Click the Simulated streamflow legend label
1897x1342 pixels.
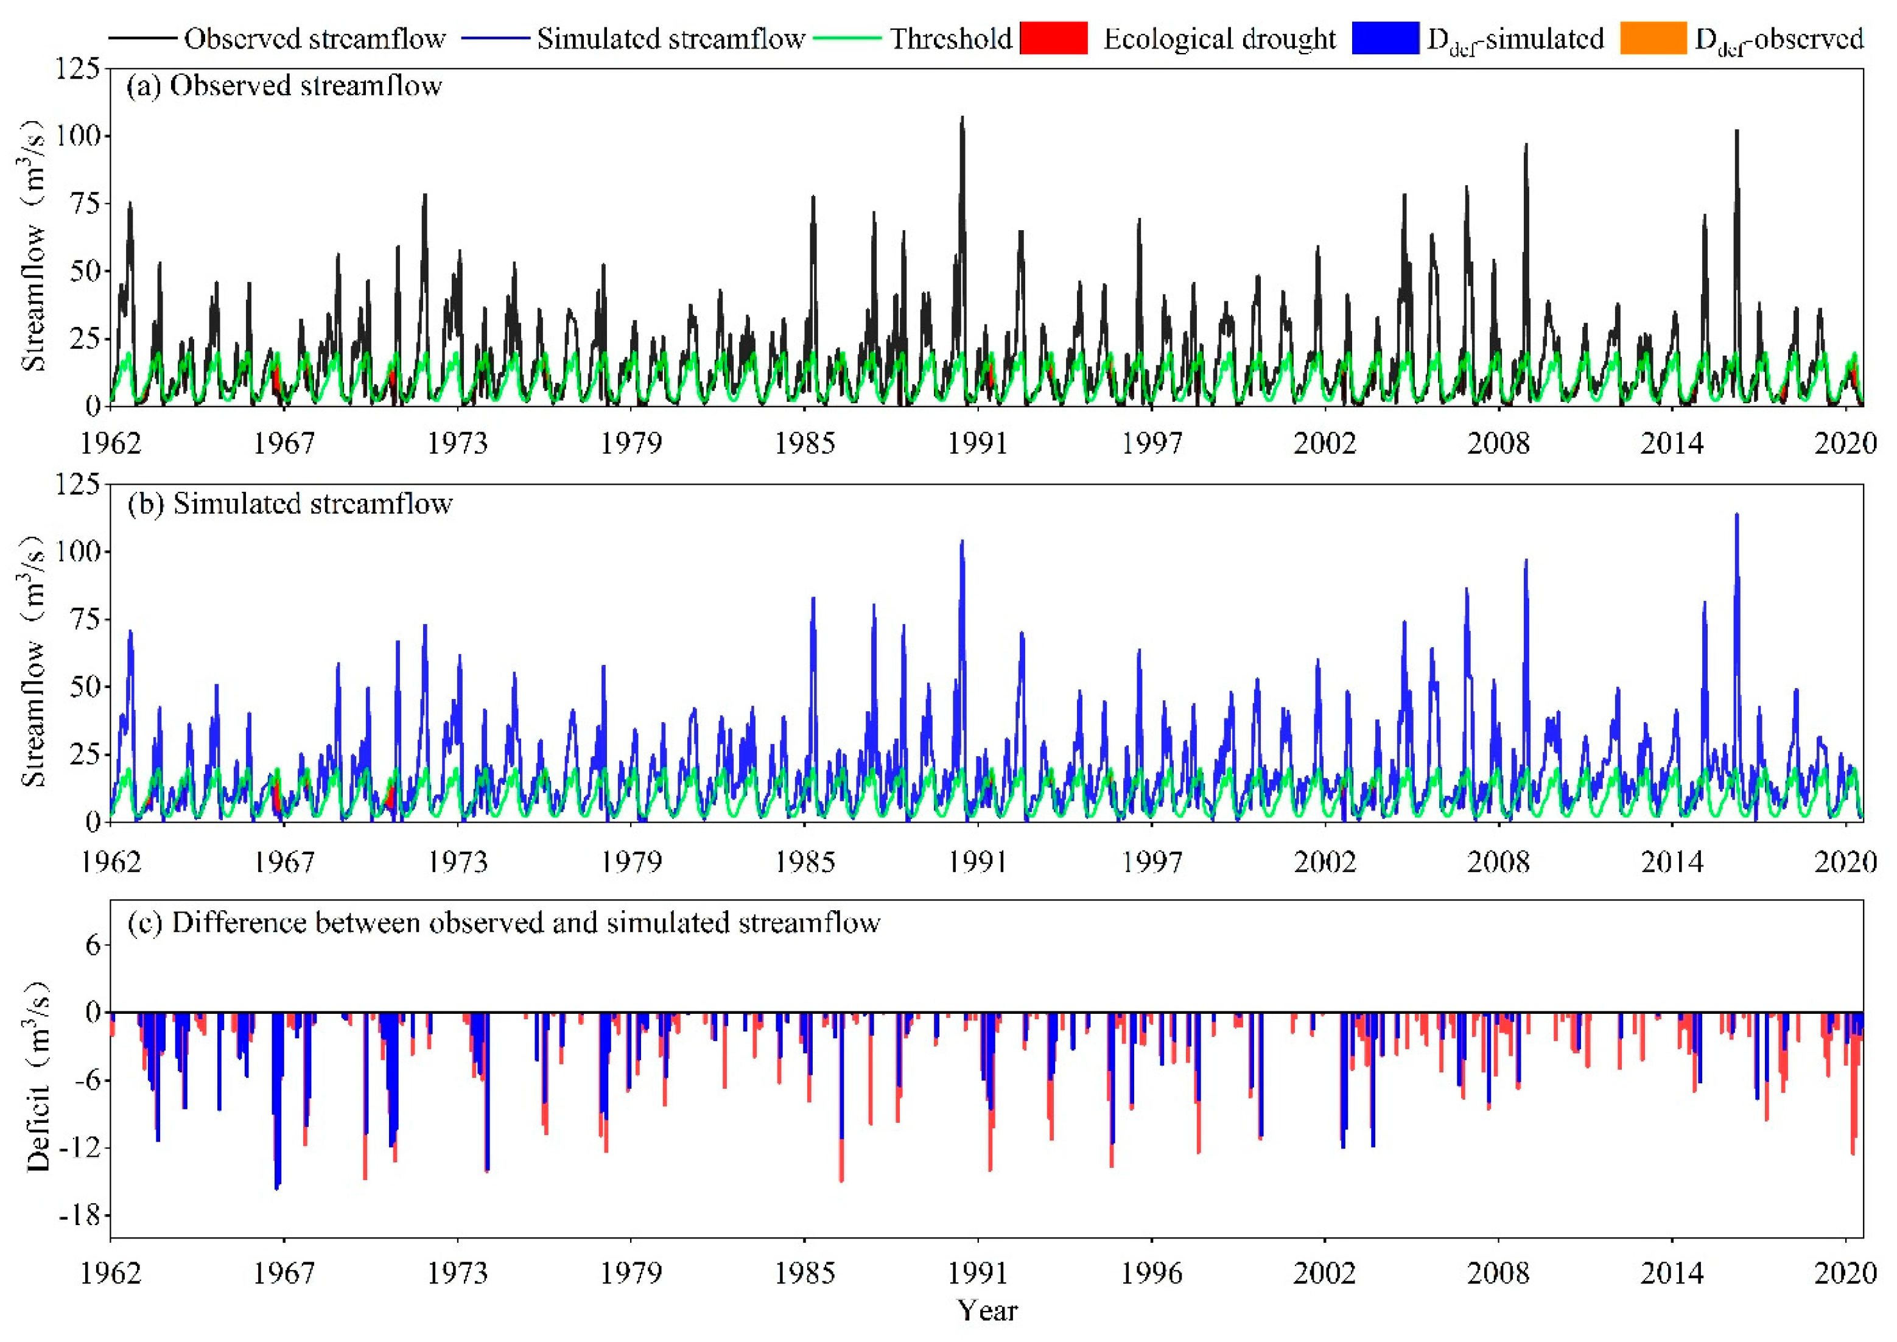[x=671, y=39]
